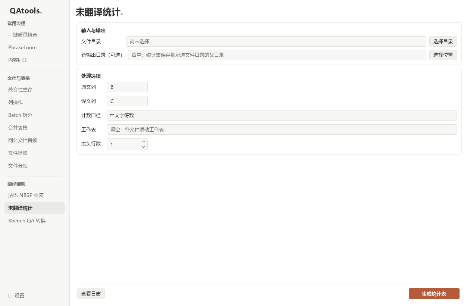The image size is (470, 306).
Task: Click the 译文列 field containing C
Action: (x=127, y=101)
